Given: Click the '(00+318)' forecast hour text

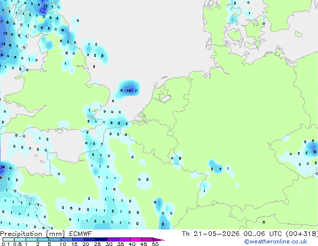Looking at the screenshot, I should [302, 234].
